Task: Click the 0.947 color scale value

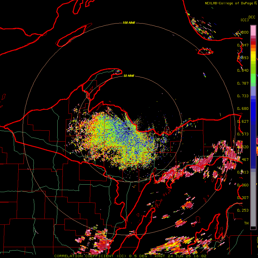Action: pyautogui.click(x=243, y=45)
